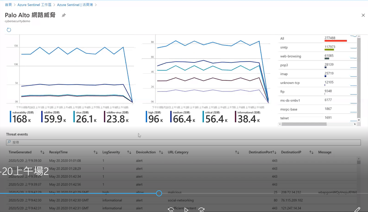
Task: Select the high 96K severity tile
Action: tap(155, 117)
